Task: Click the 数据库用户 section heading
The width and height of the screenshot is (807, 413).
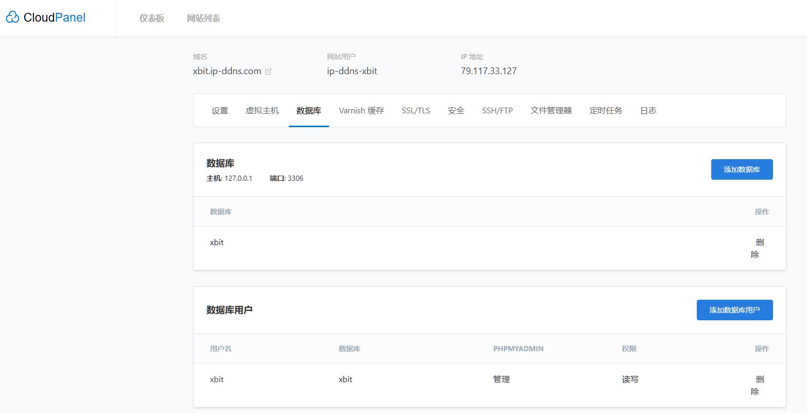Action: point(230,309)
